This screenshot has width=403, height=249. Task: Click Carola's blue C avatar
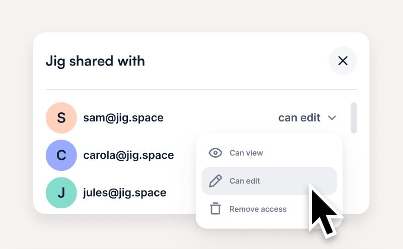click(x=61, y=155)
